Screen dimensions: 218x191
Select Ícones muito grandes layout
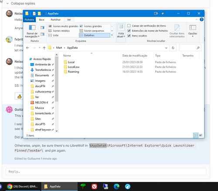[63, 26]
